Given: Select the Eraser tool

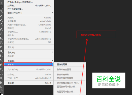Looking at the screenshot, I should point(1,47).
